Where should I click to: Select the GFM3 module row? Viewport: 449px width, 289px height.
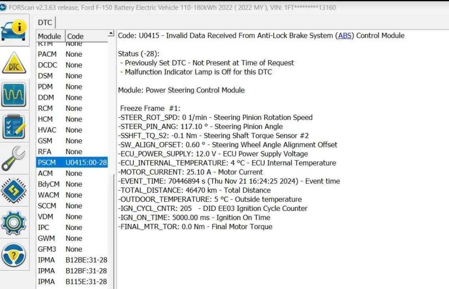72,249
